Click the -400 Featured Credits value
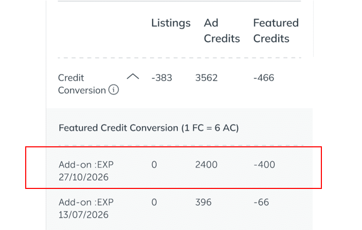Viewport: 362px width, 230px height. click(264, 165)
